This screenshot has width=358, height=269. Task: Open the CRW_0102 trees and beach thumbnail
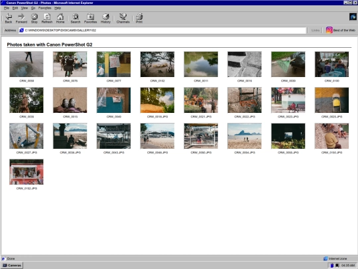[x=157, y=64]
